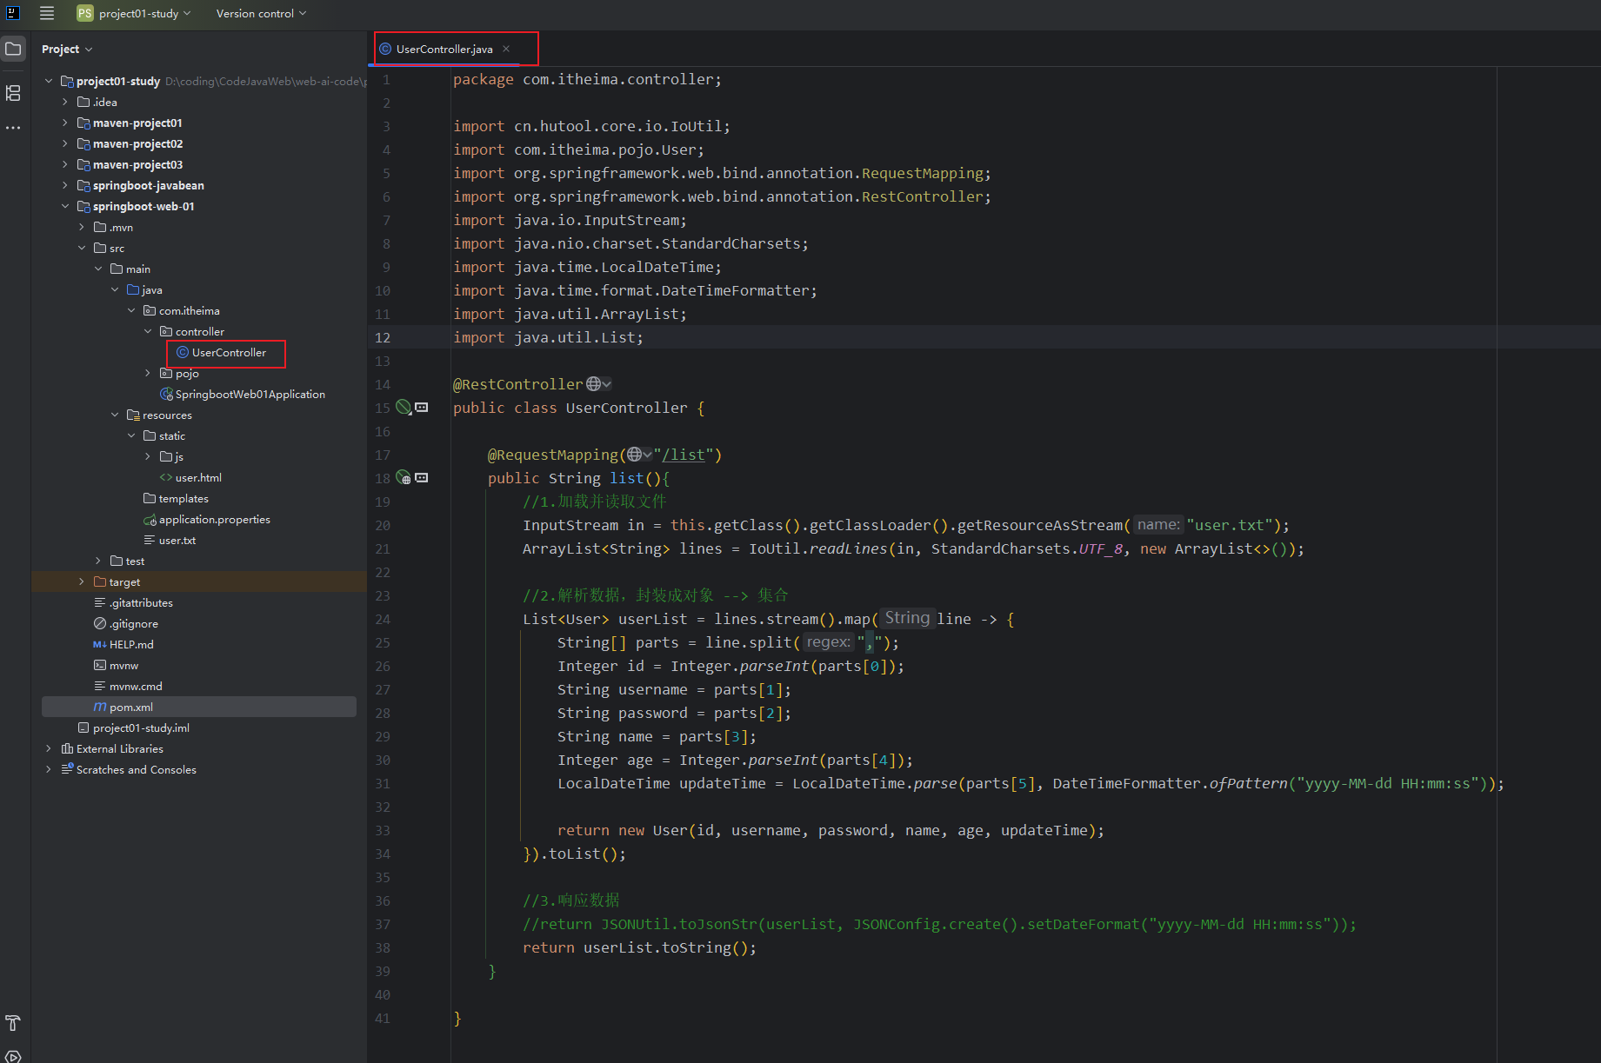The width and height of the screenshot is (1601, 1063).
Task: Click the Spring bean gutter icon on line 15
Action: 404,407
